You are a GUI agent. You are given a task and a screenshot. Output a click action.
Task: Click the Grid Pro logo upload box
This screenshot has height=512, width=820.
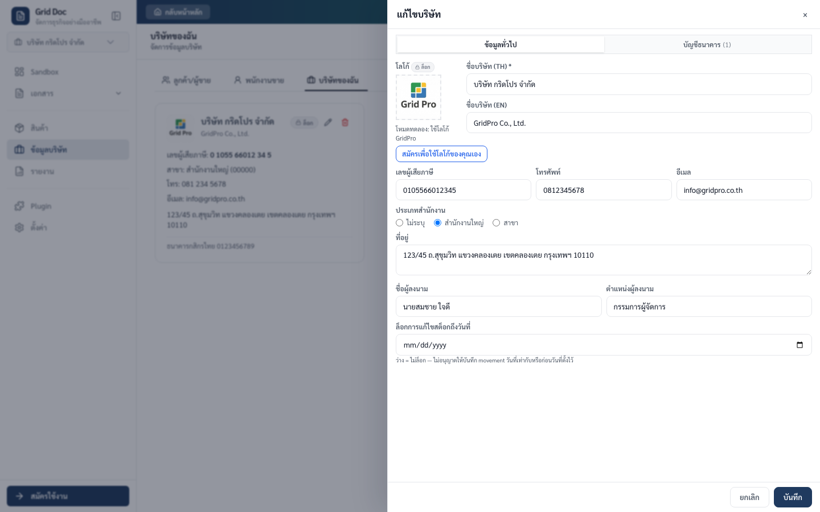pos(419,97)
